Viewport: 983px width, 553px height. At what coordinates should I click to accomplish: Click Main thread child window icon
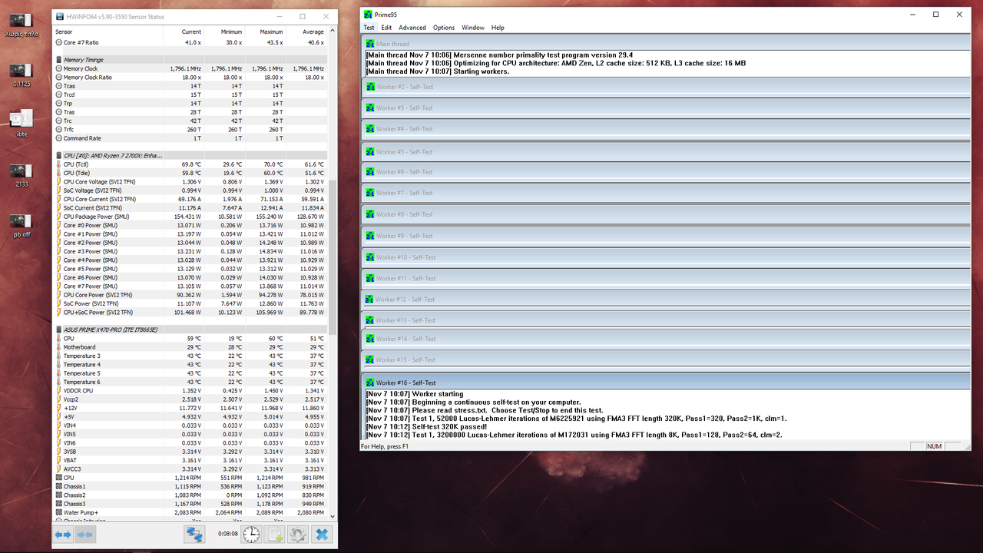click(x=369, y=44)
